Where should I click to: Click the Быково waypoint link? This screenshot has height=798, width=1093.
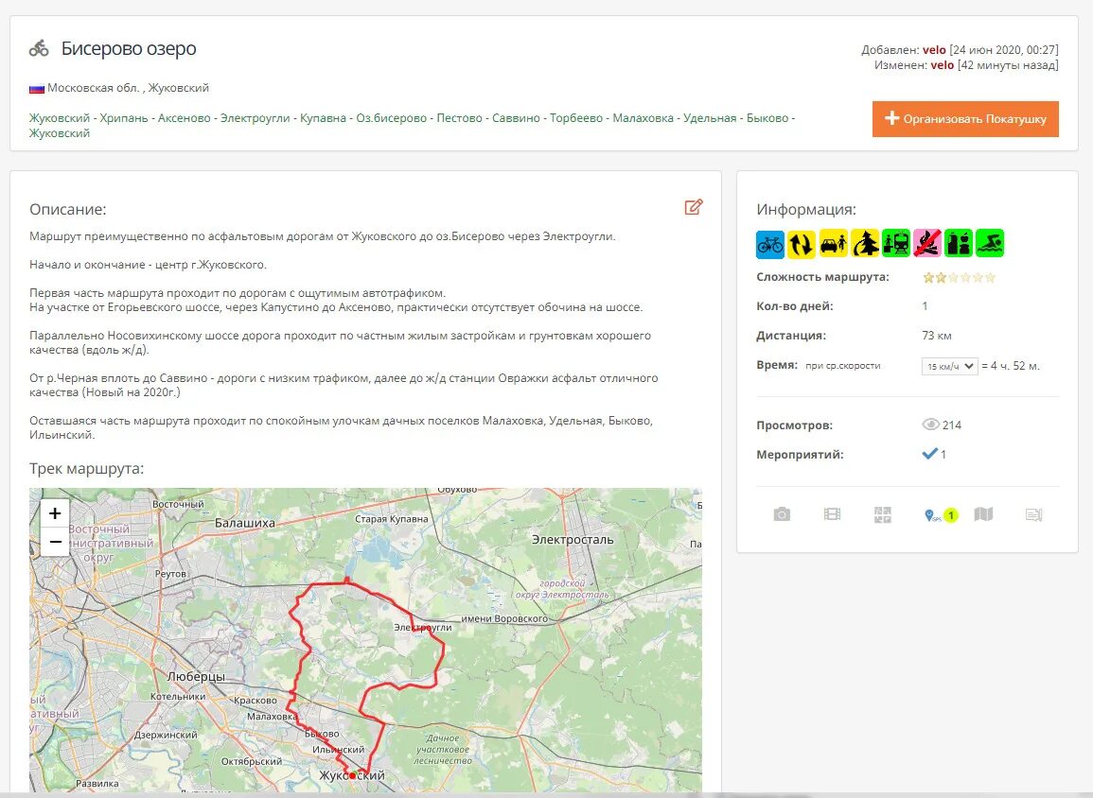[x=767, y=118]
